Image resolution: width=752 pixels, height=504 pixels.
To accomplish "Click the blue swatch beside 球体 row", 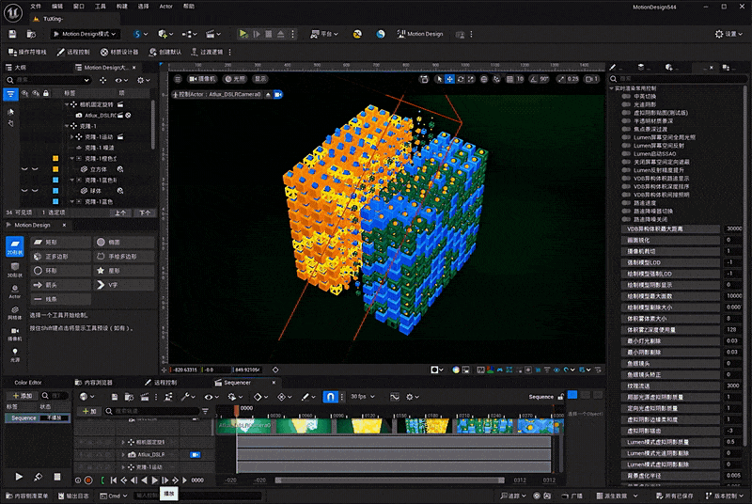I will [x=55, y=191].
